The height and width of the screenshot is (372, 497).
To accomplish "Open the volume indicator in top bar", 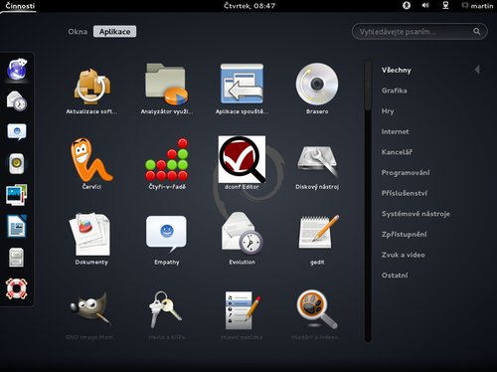I will tap(425, 5).
